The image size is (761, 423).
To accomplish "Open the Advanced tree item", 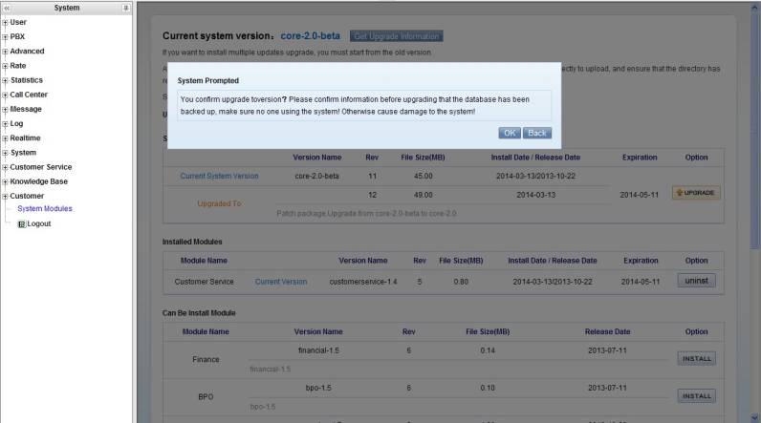I will 27,52.
